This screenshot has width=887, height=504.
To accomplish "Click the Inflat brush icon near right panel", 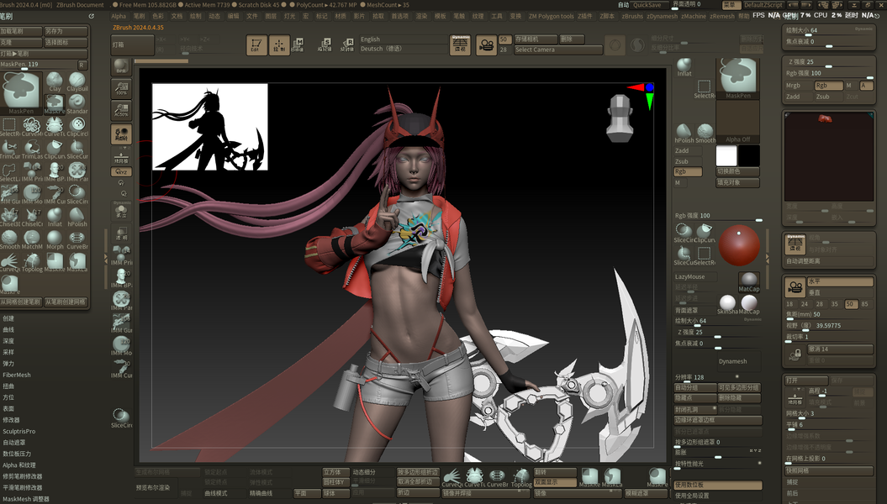I will pyautogui.click(x=684, y=66).
